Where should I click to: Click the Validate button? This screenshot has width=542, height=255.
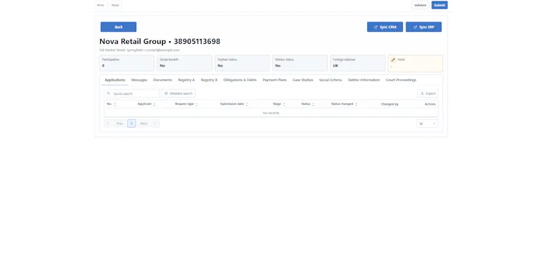click(420, 5)
